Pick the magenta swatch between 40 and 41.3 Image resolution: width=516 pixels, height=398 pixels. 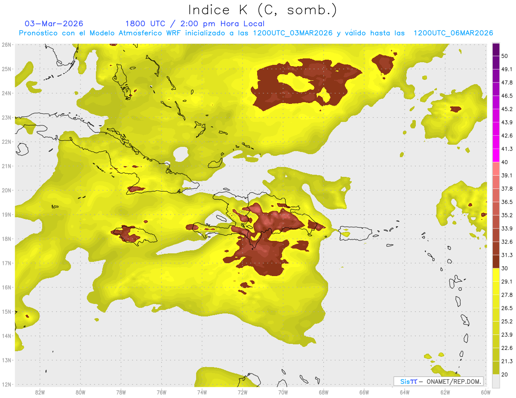(x=496, y=155)
